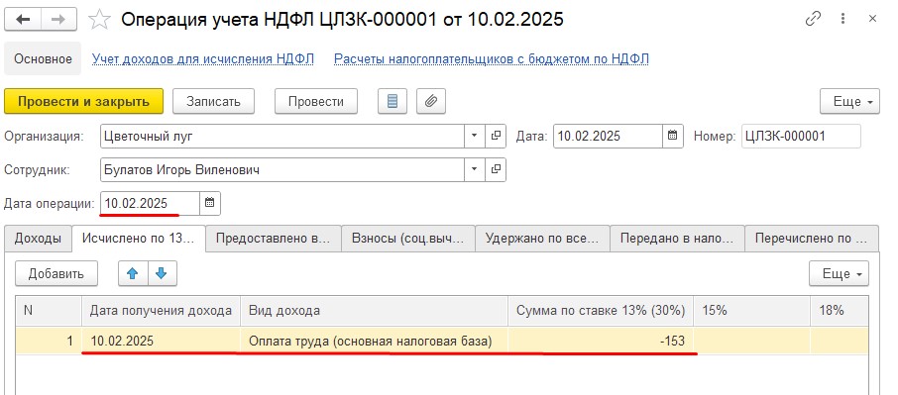This screenshot has height=395, width=898.
Task: Move the table row down with blue arrow
Action: pos(163,273)
